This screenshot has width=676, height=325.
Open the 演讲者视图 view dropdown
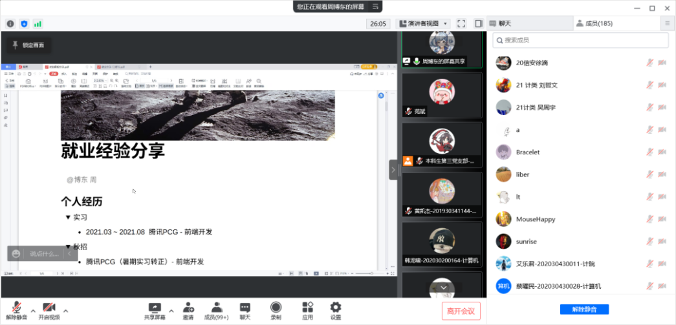(424, 23)
